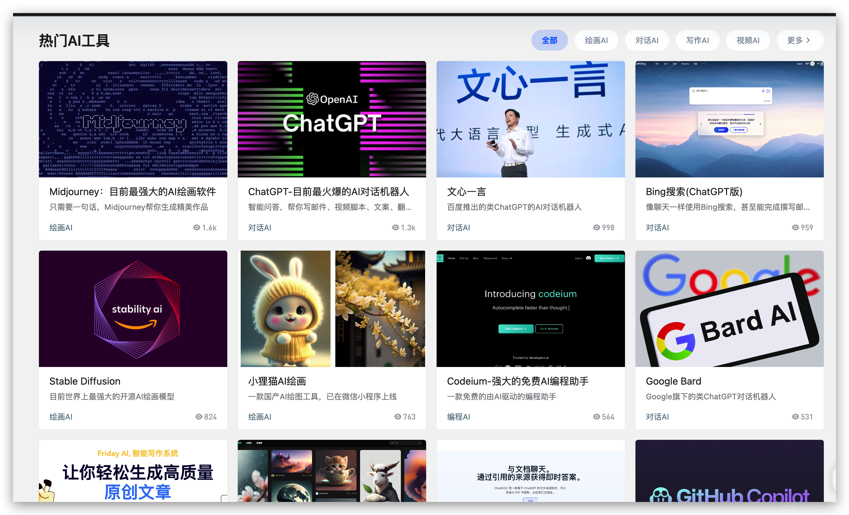The width and height of the screenshot is (849, 515).
Task: Click 绘画AI tag on 小狸猫AI绘画 card
Action: (x=260, y=417)
